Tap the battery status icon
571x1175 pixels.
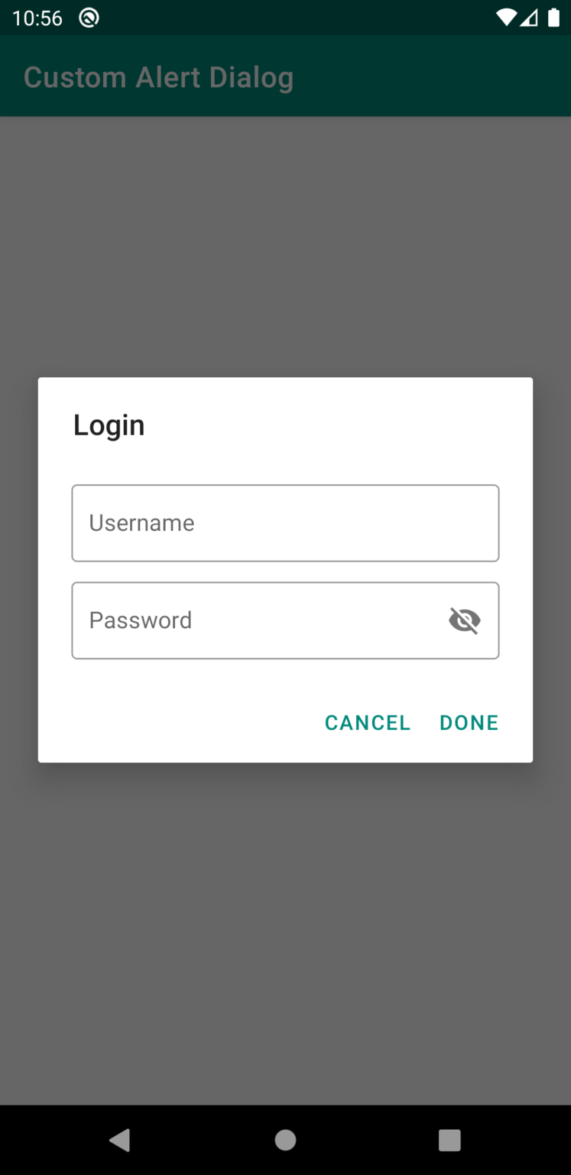[553, 18]
